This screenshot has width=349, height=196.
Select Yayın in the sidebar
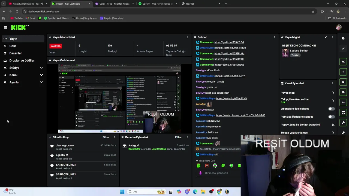pos(23,39)
